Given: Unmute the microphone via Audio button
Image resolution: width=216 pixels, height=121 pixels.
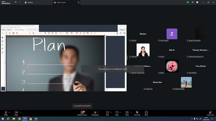Looking at the screenshot, I should pyautogui.click(x=6, y=113).
